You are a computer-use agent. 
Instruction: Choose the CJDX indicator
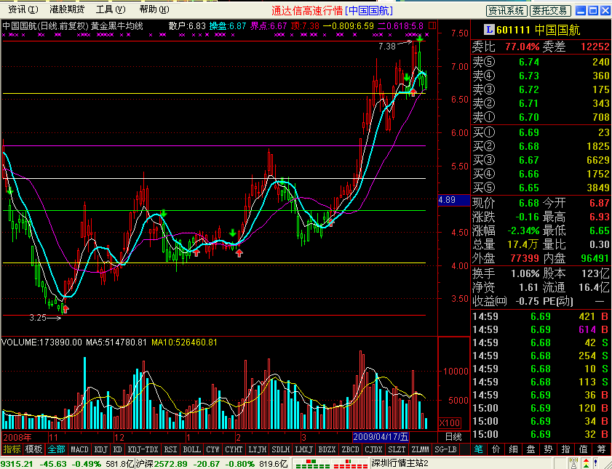point(373,449)
